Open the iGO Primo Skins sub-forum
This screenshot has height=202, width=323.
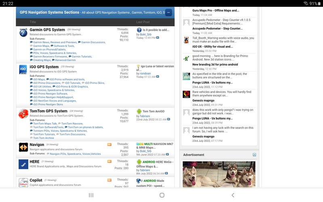95,83
